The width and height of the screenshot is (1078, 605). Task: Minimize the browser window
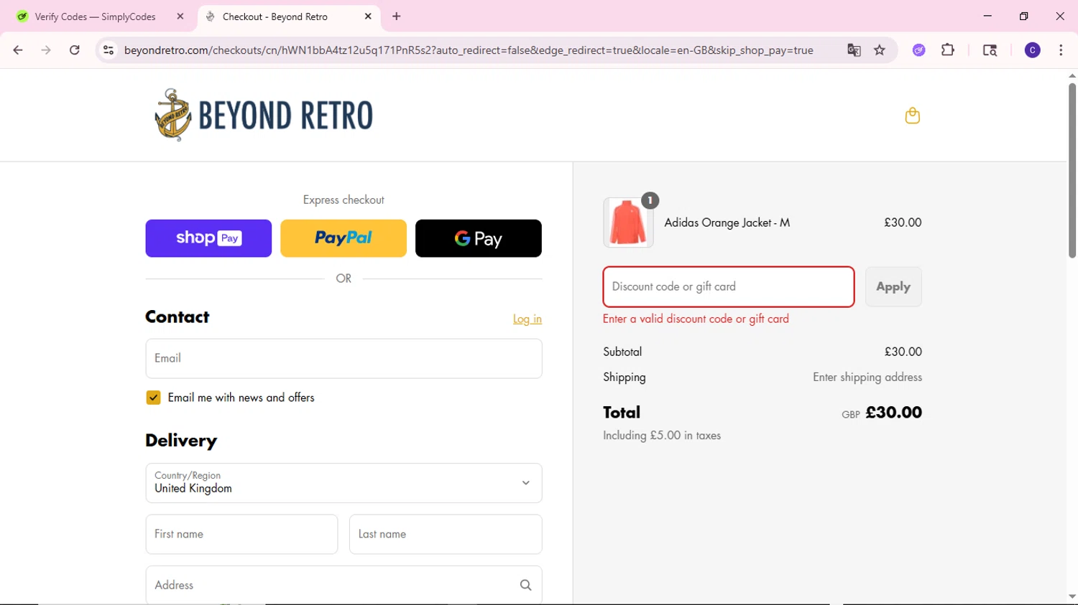(x=987, y=16)
